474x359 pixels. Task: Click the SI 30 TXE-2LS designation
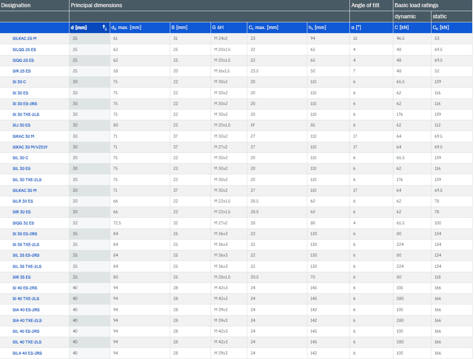tap(26, 114)
